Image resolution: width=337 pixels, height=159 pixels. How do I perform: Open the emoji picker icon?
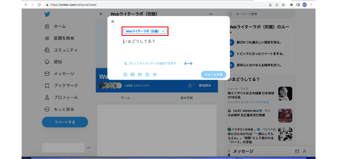tap(147, 74)
